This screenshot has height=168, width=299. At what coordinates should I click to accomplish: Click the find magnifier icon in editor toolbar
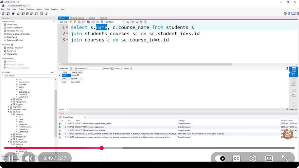(x=137, y=22)
